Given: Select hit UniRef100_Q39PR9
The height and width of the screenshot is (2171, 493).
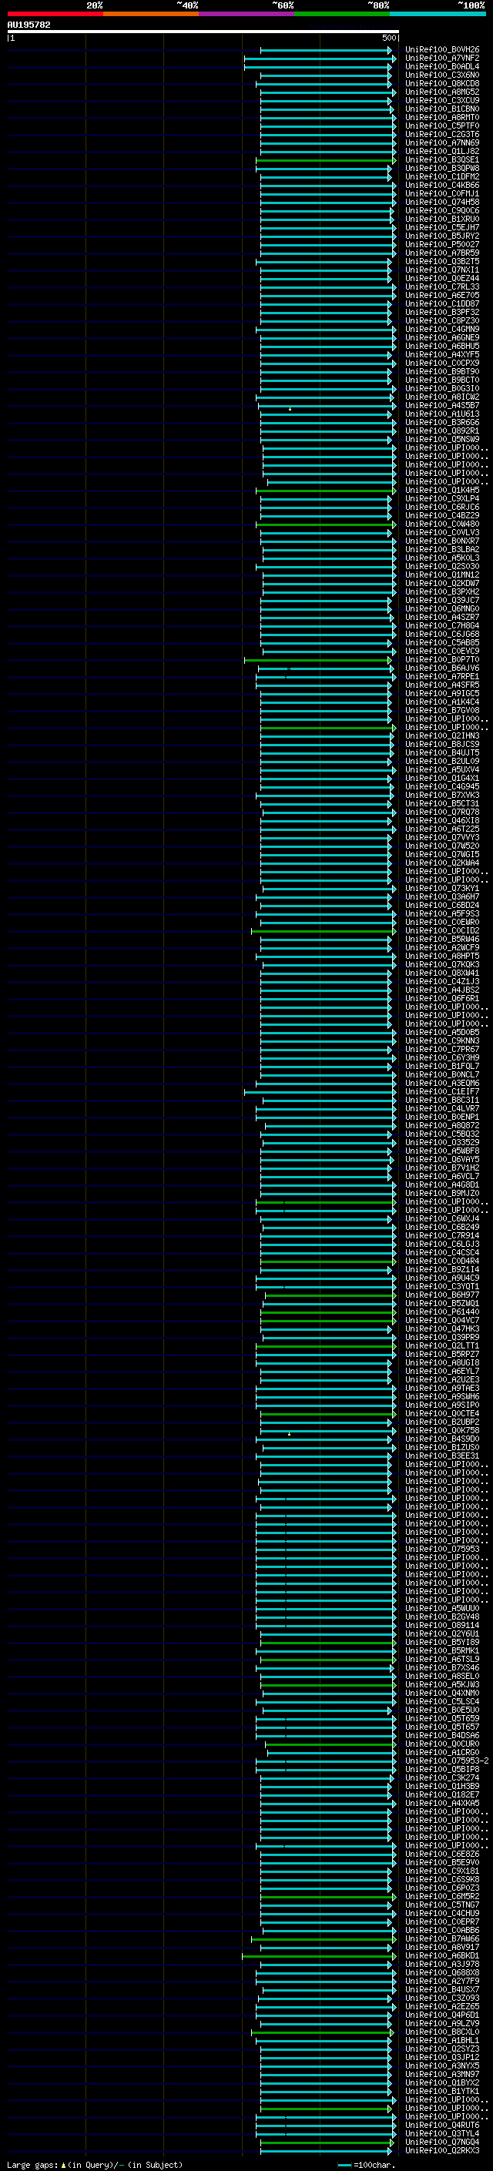Looking at the screenshot, I should click(441, 1338).
